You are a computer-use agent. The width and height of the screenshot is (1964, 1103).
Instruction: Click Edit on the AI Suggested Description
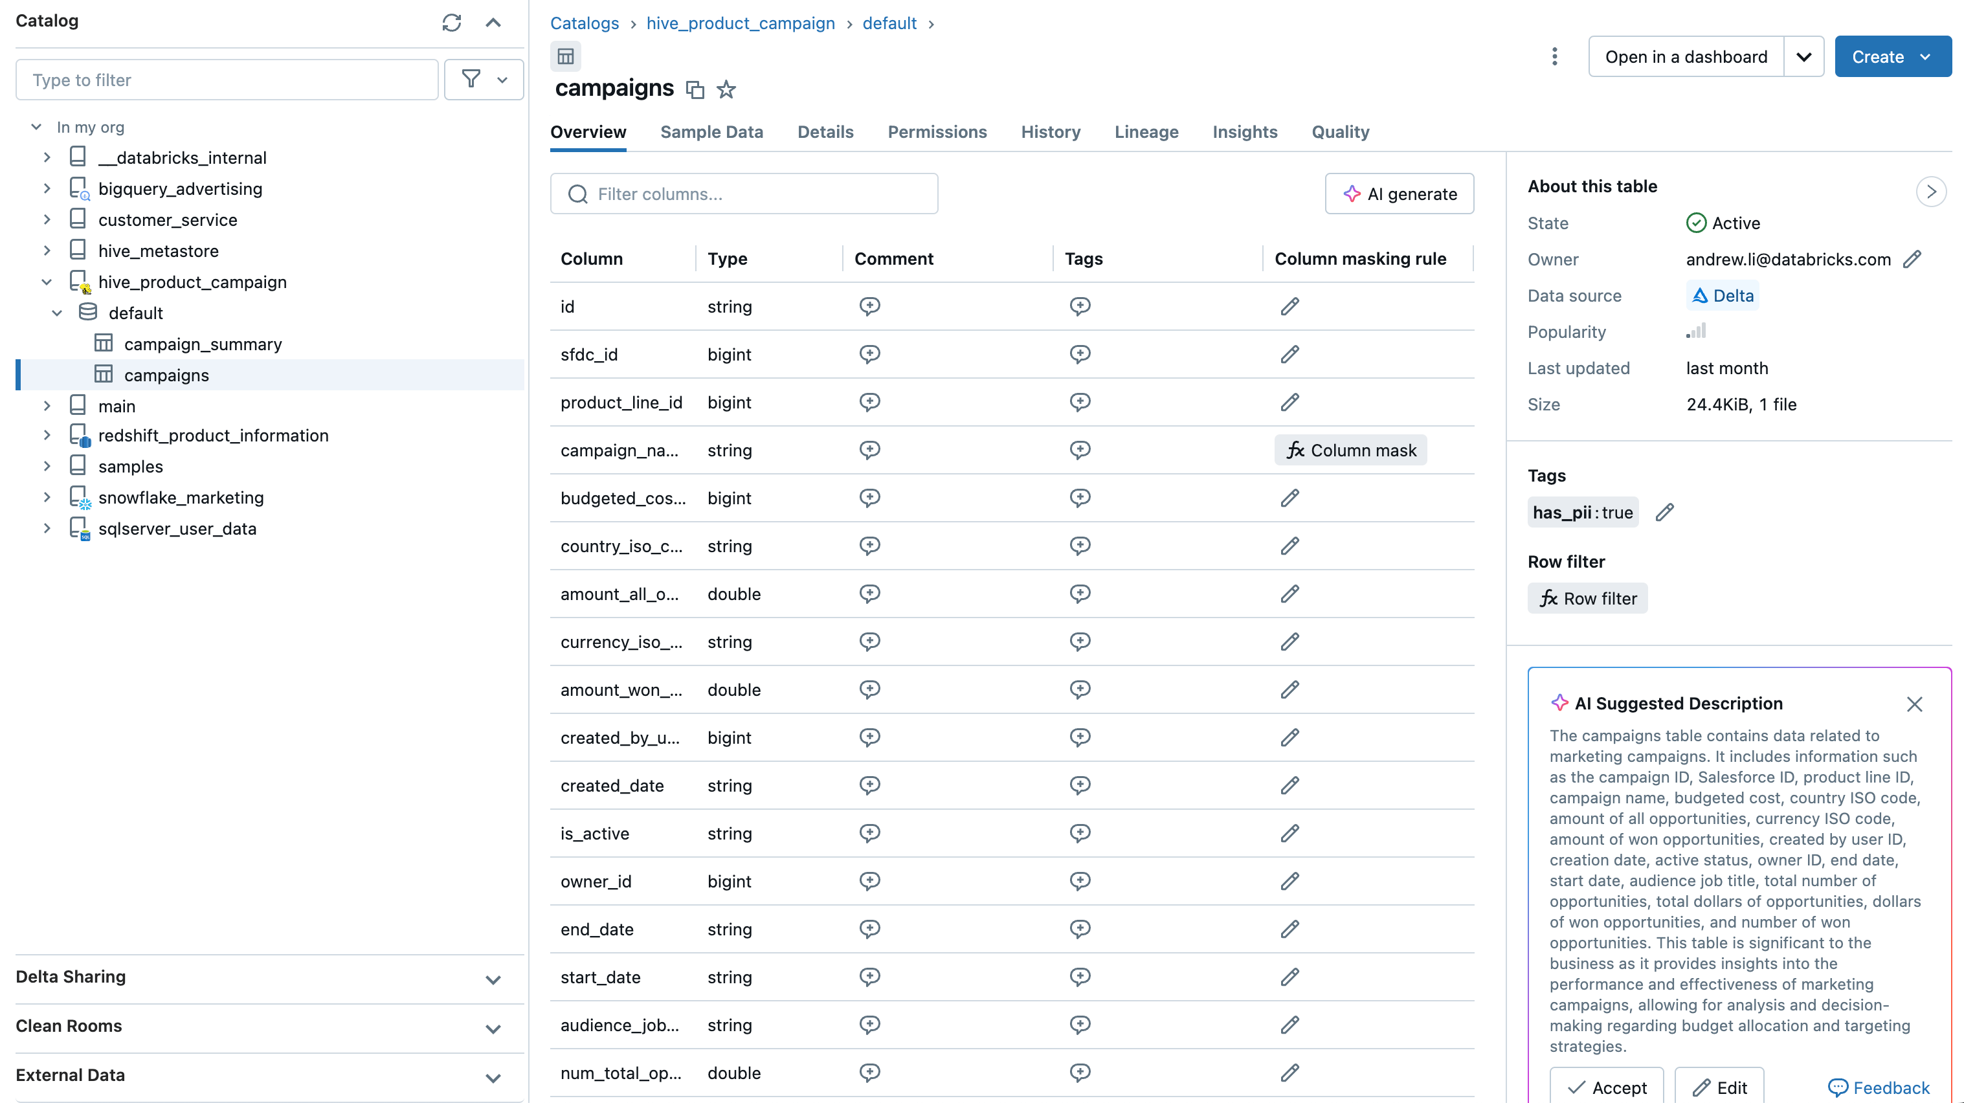click(x=1720, y=1088)
